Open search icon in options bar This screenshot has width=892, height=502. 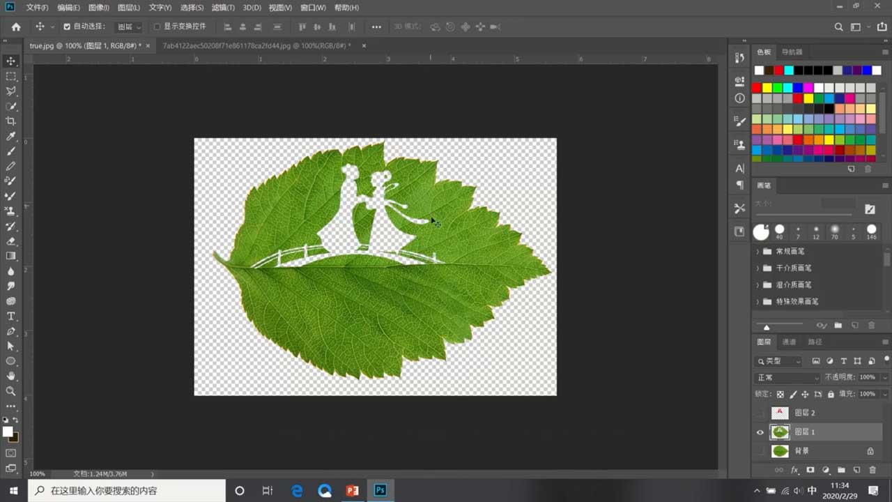point(839,27)
